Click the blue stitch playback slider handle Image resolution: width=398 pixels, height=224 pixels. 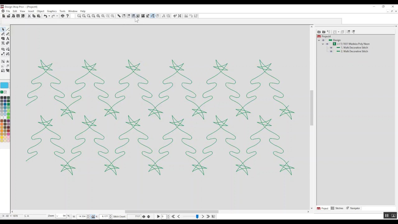click(x=197, y=217)
